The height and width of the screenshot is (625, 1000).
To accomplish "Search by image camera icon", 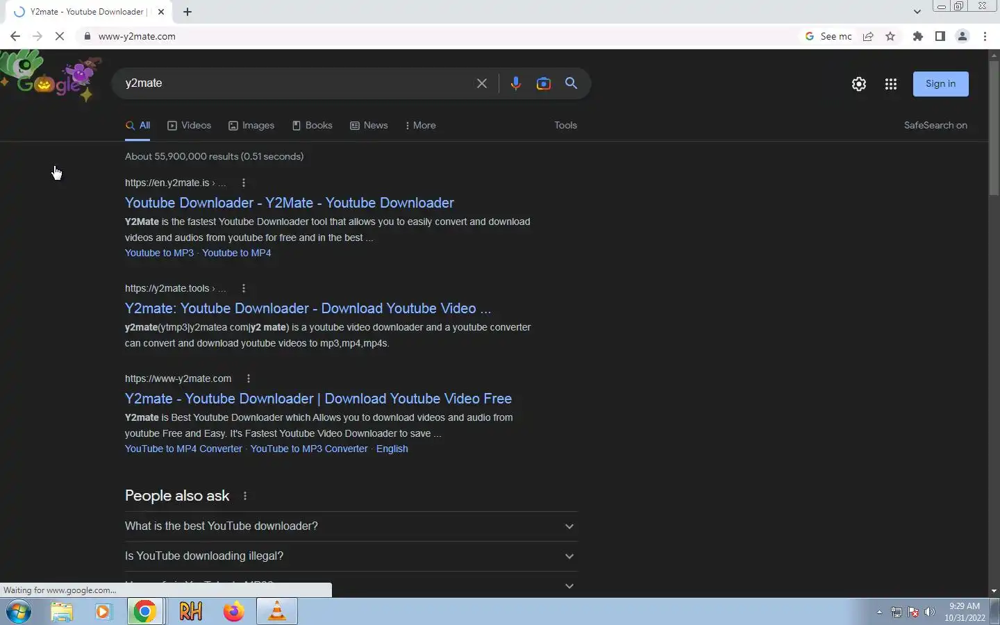I will (544, 83).
